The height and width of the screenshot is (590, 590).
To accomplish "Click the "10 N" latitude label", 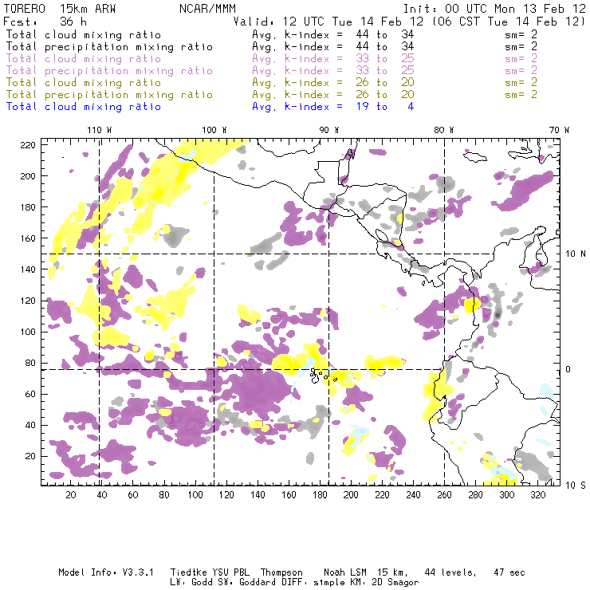I will 576,254.
